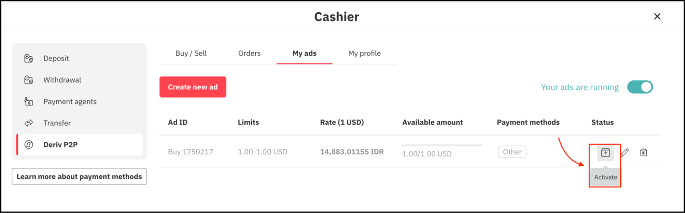The image size is (685, 213).
Task: Select the My profile tab
Action: (x=364, y=53)
